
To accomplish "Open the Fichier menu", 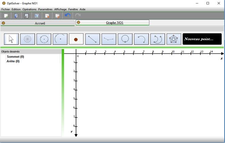I will click(x=5, y=9).
